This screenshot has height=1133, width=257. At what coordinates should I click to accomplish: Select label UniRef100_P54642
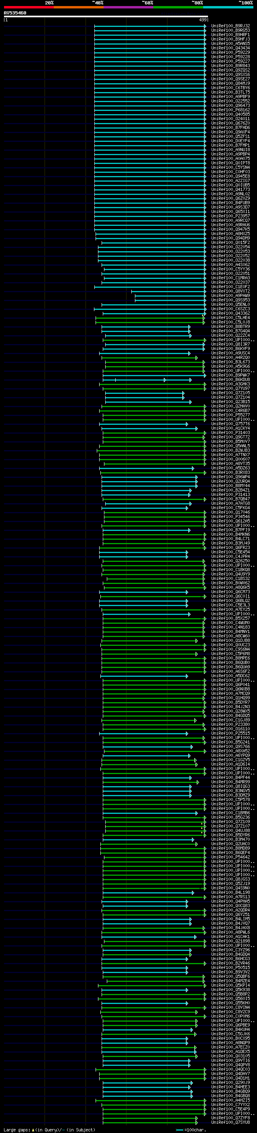click(230, 857)
